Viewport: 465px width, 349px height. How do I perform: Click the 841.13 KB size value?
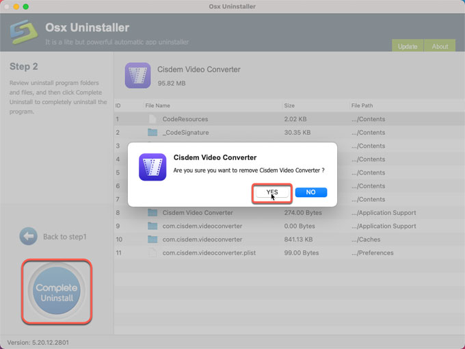(x=298, y=240)
